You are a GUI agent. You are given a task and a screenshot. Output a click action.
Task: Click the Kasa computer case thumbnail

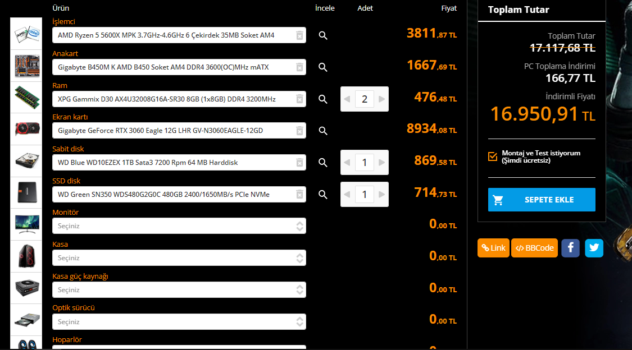(26, 256)
